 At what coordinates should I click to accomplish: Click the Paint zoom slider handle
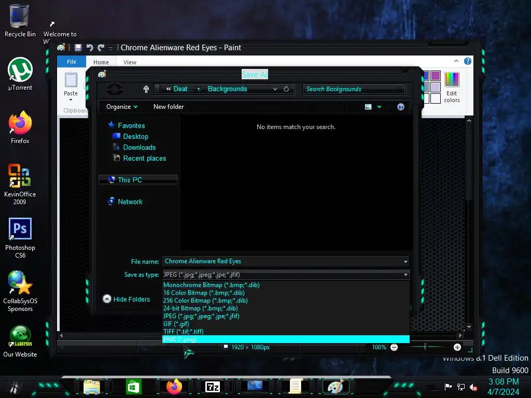tap(425, 347)
